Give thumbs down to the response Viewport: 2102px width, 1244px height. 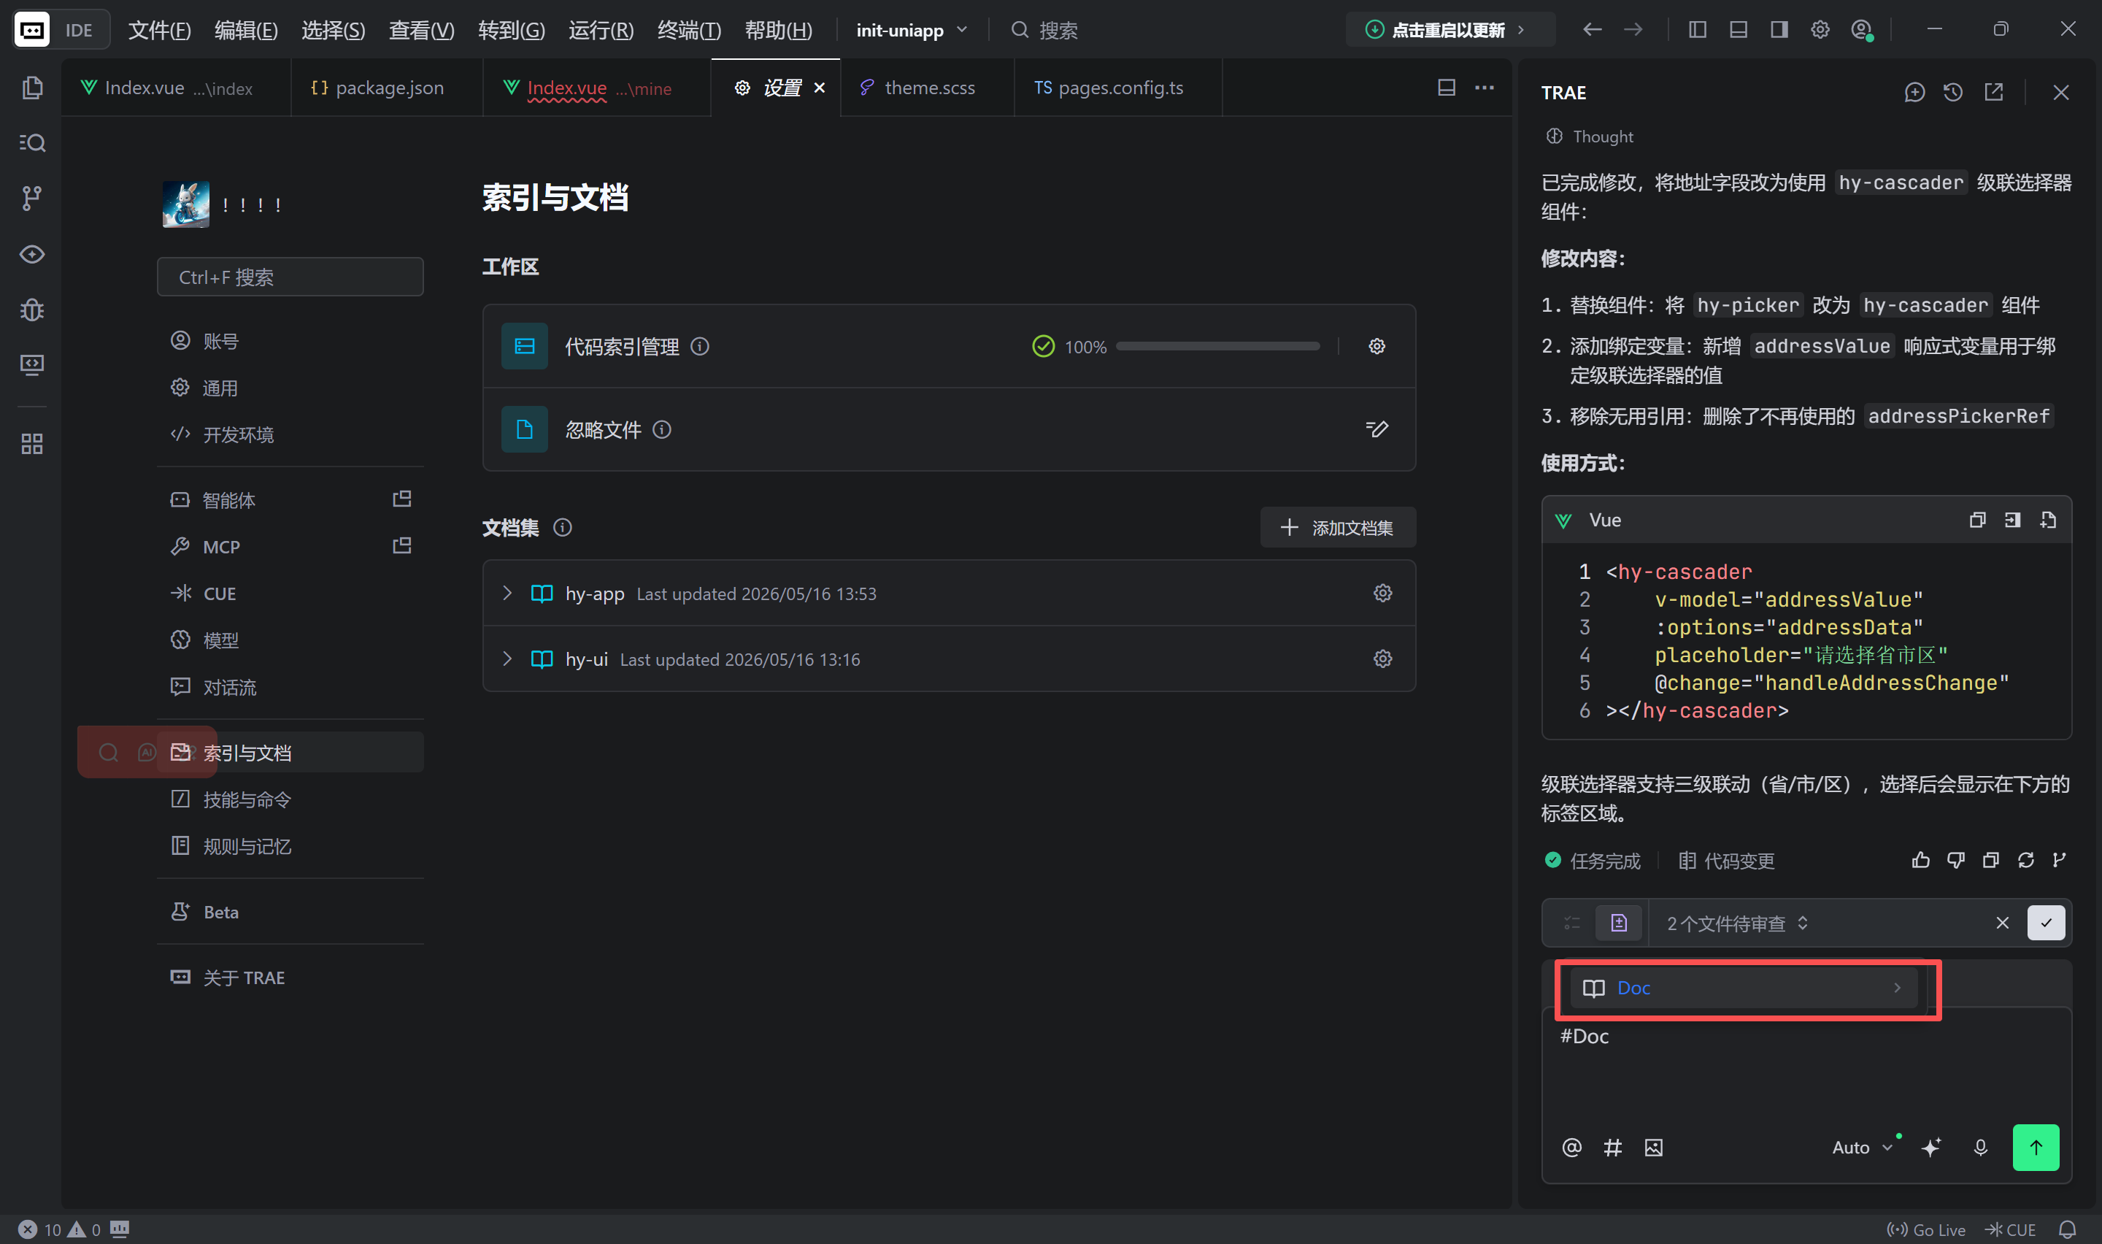(1955, 860)
